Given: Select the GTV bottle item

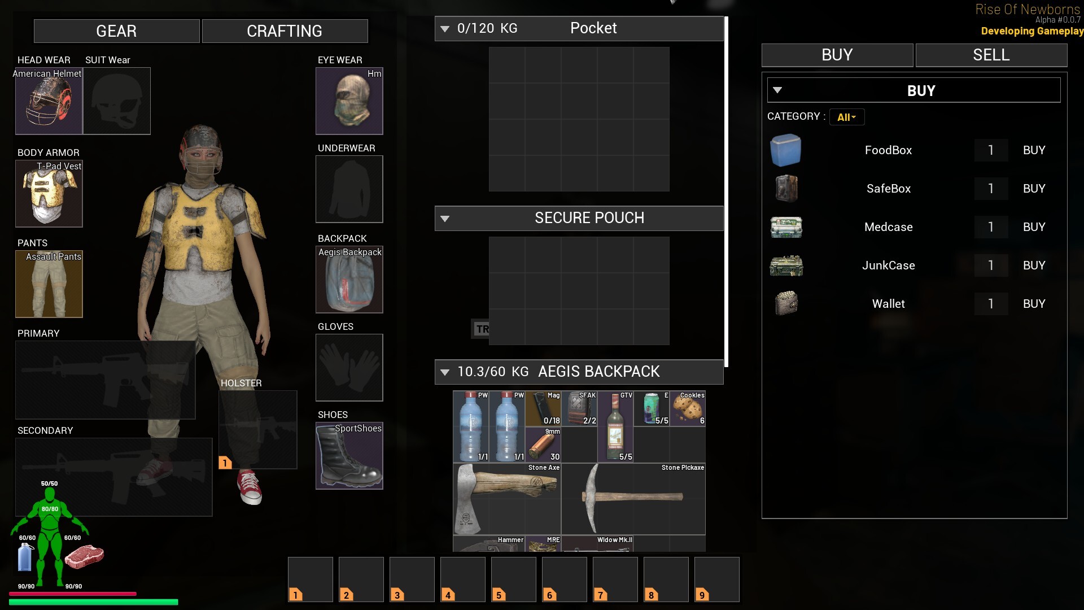Looking at the screenshot, I should 615,426.
